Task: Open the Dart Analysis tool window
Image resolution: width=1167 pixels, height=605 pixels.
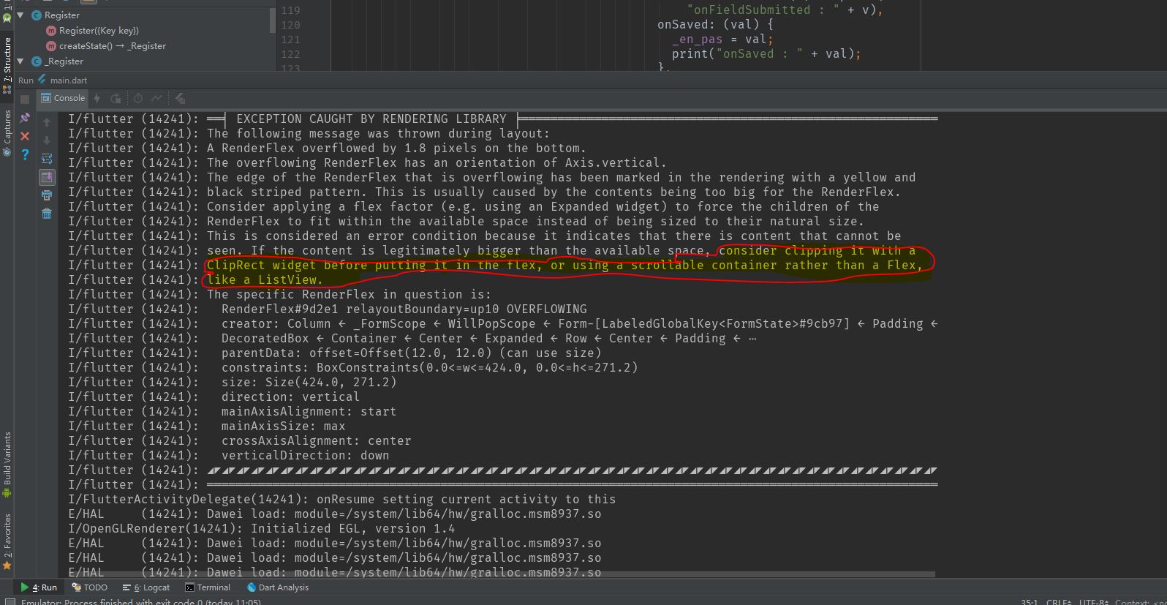Action: tap(278, 587)
